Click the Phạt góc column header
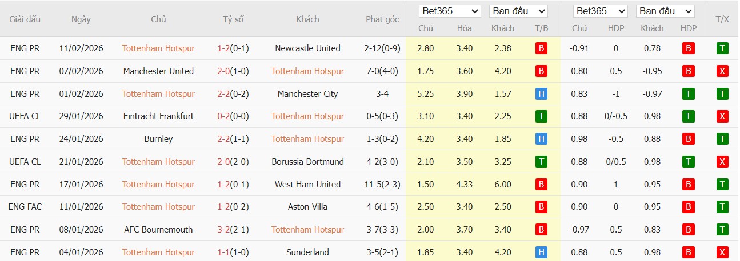 point(382,19)
